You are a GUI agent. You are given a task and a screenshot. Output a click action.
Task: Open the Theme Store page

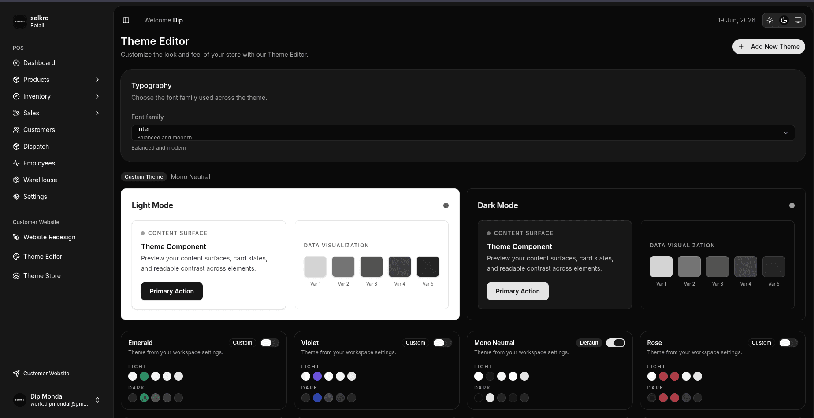(57, 276)
